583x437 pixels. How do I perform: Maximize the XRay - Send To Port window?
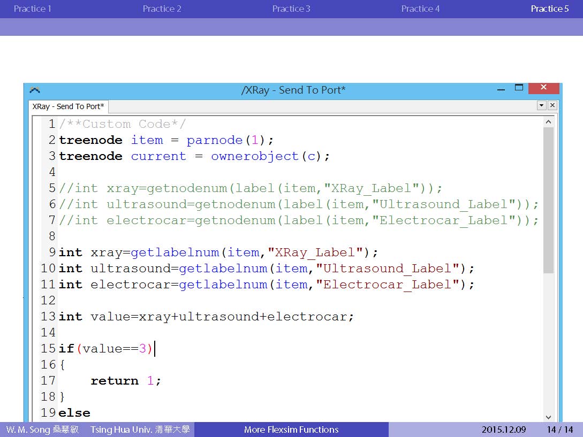click(518, 88)
